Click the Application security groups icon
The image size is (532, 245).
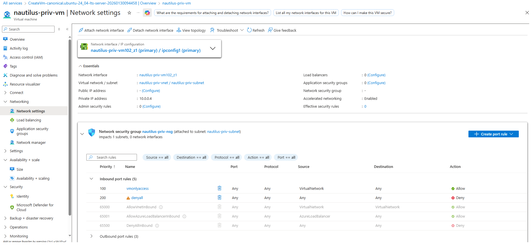click(x=12, y=131)
